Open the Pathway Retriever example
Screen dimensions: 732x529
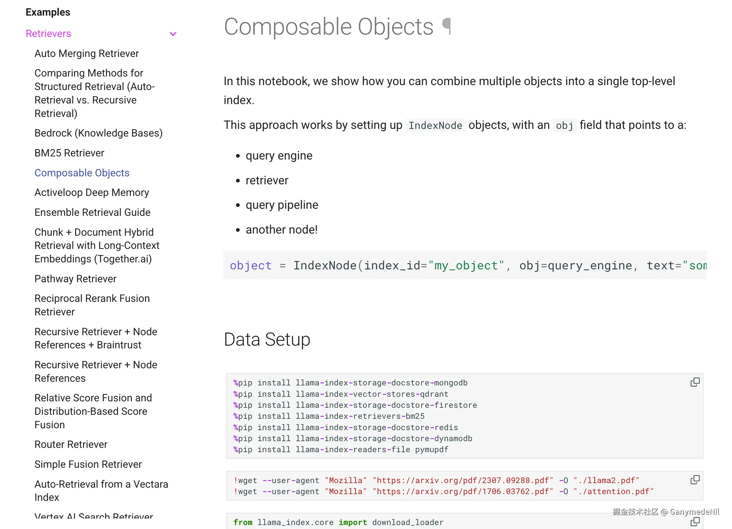(75, 279)
